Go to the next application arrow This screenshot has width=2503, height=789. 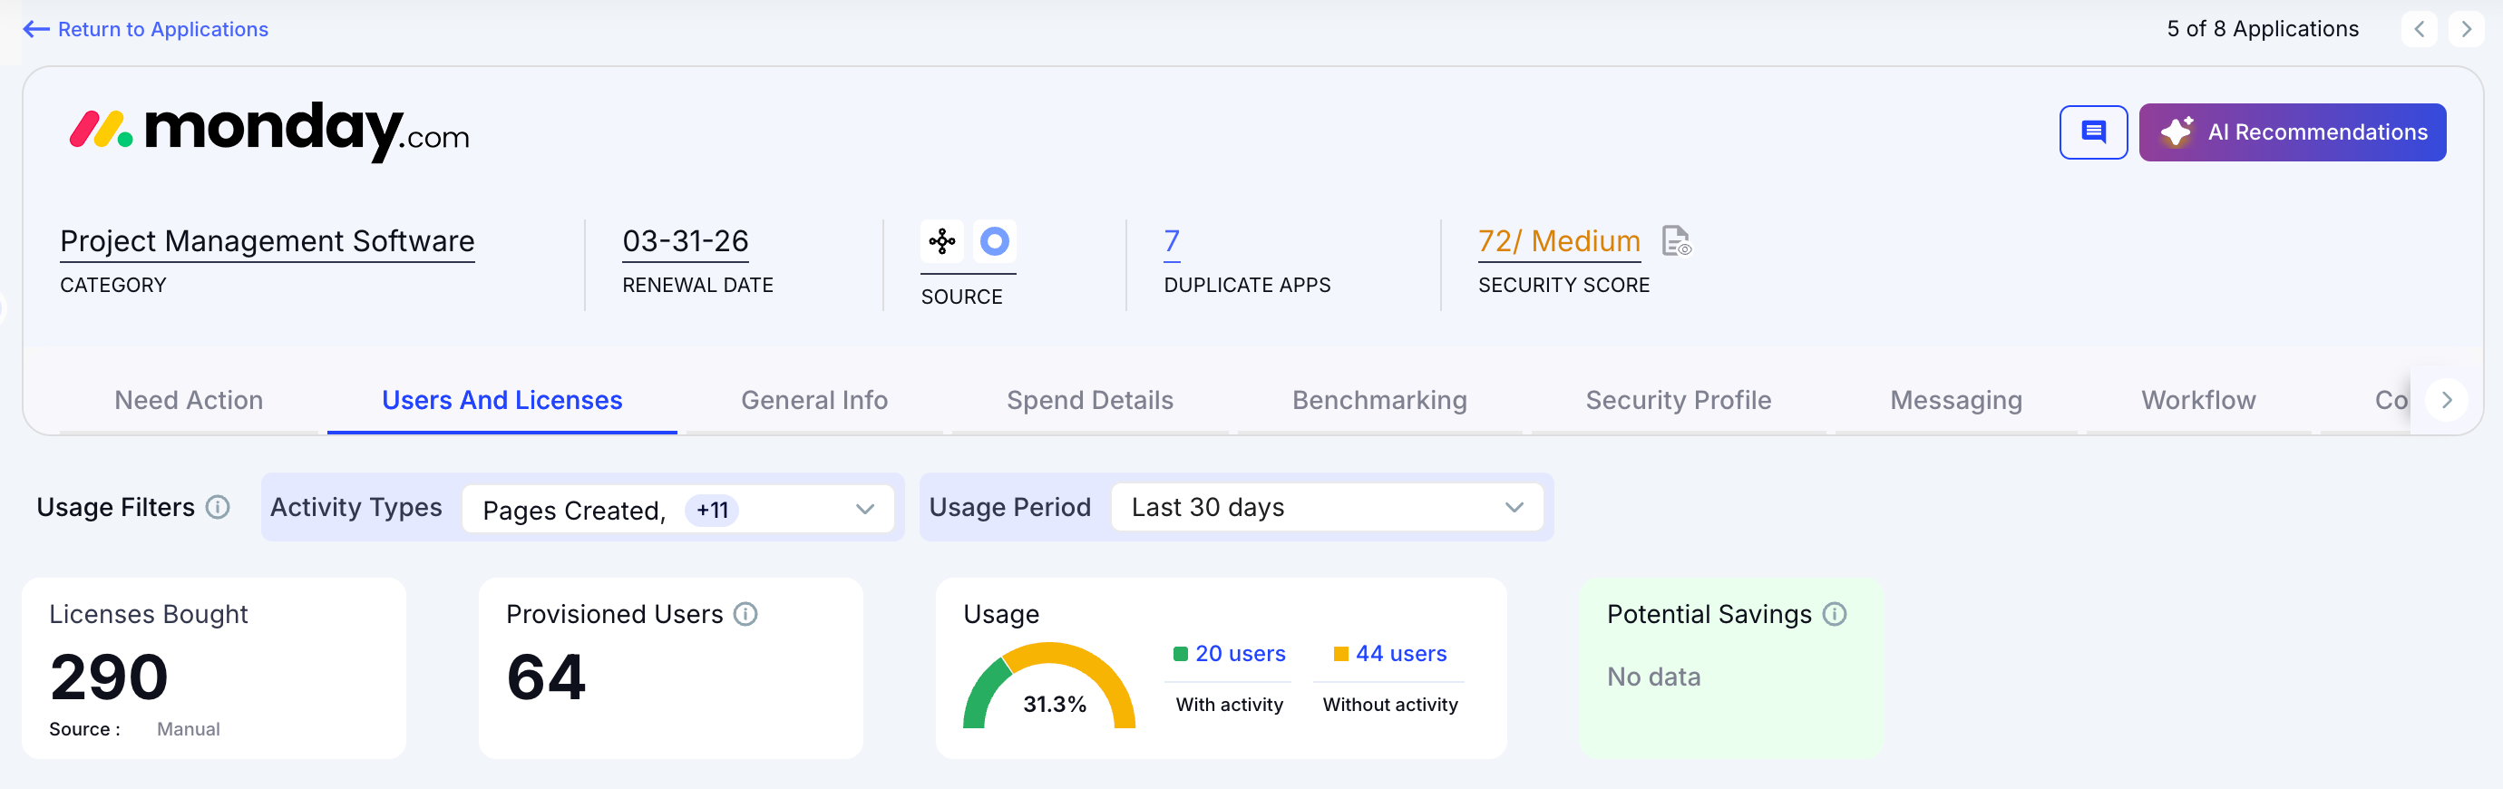(x=2466, y=29)
